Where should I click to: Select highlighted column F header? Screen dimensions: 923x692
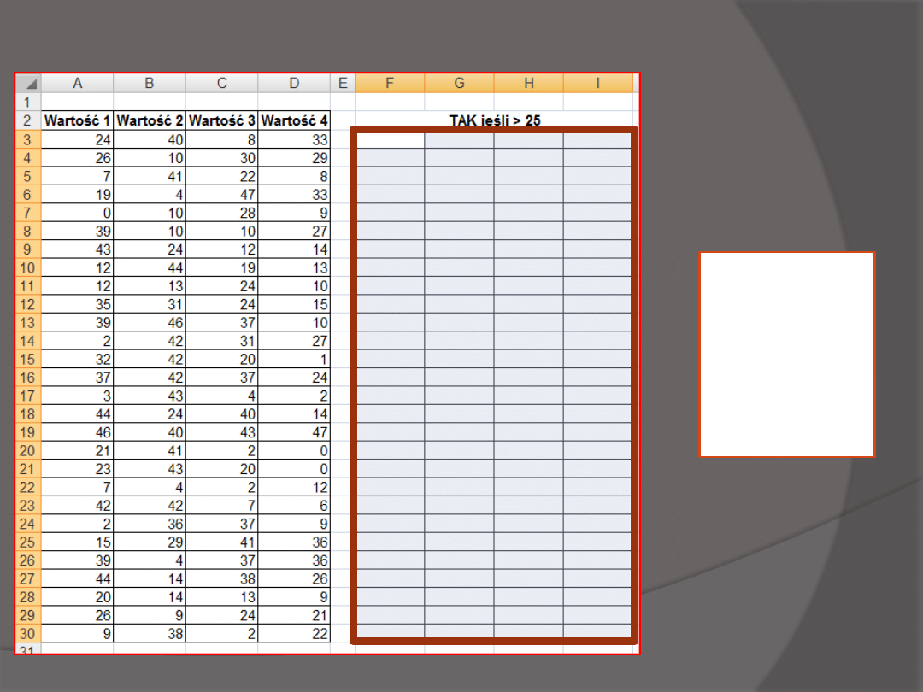point(390,83)
